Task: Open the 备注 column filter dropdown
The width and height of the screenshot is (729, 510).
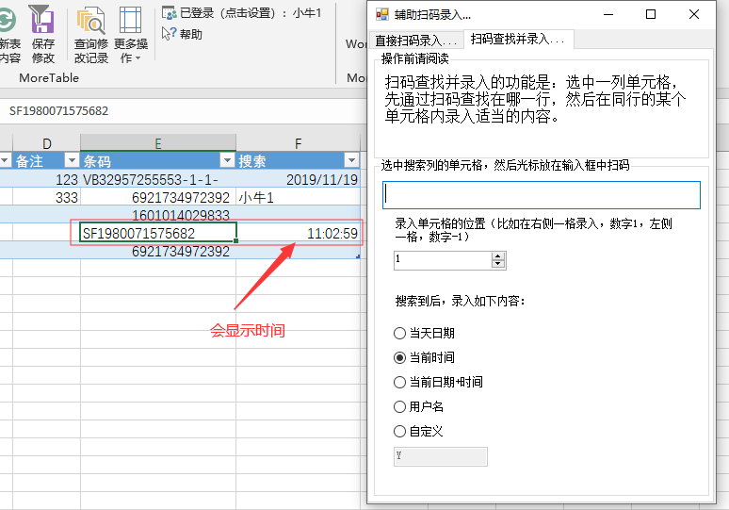Action: coord(71,161)
